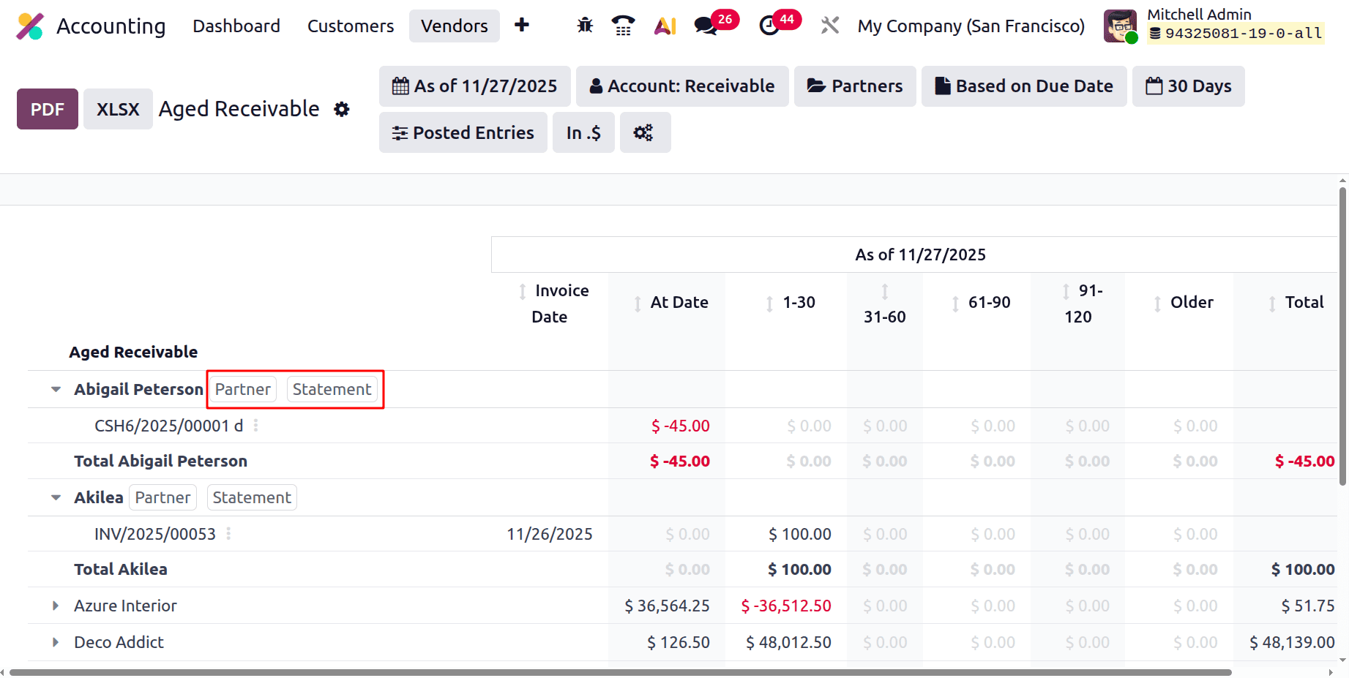The width and height of the screenshot is (1349, 678).
Task: Click the plus icon in the navbar
Action: pyautogui.click(x=522, y=26)
